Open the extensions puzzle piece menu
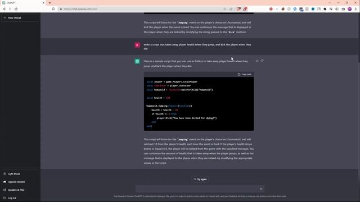This screenshot has width=360, height=202. (x=325, y=9)
